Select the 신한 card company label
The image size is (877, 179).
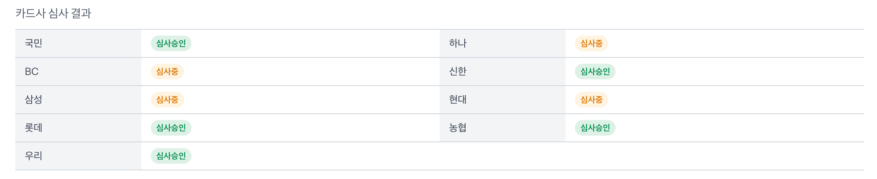pos(458,72)
